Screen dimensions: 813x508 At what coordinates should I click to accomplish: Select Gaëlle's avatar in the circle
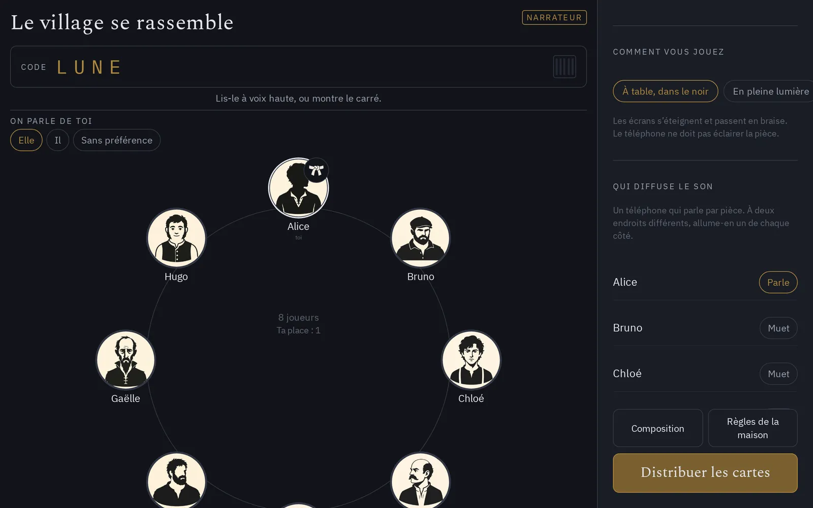pos(126,360)
